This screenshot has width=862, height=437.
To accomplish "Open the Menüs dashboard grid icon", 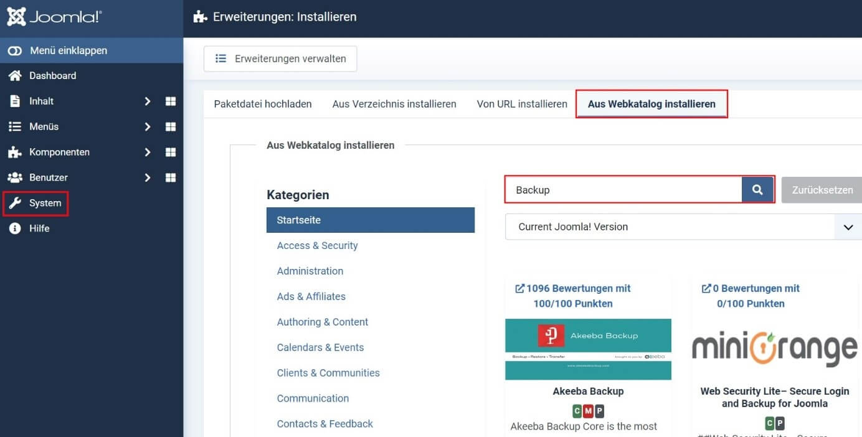I will tap(170, 126).
